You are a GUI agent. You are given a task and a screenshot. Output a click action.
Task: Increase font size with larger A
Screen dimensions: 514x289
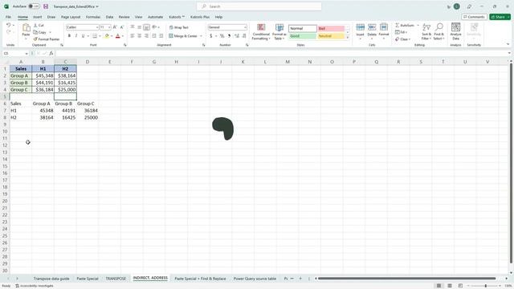[x=115, y=27]
